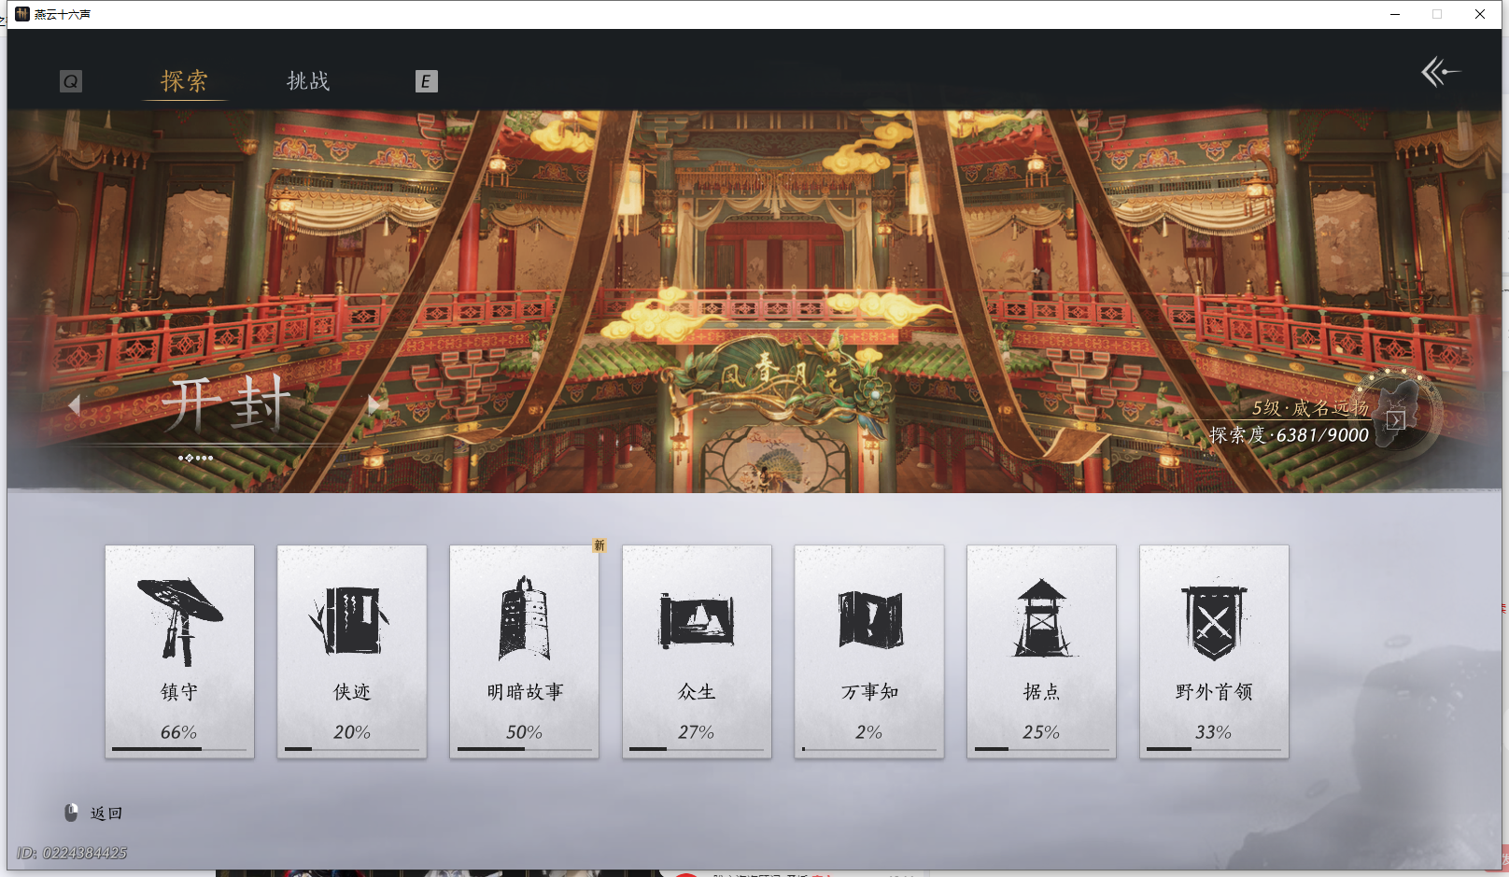The image size is (1509, 877).
Task: Click the left arrow beside 开封 region name
Action: pyautogui.click(x=75, y=403)
